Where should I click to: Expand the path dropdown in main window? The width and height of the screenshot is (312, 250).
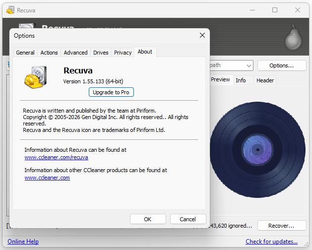click(x=249, y=65)
